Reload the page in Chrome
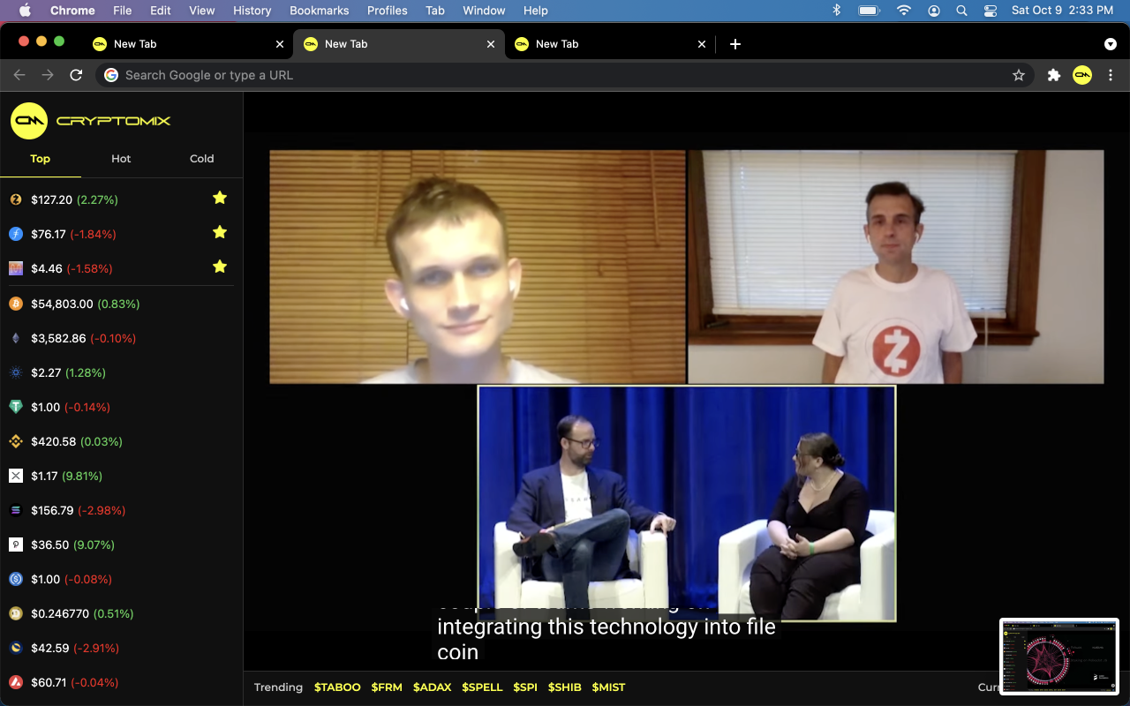 [76, 75]
